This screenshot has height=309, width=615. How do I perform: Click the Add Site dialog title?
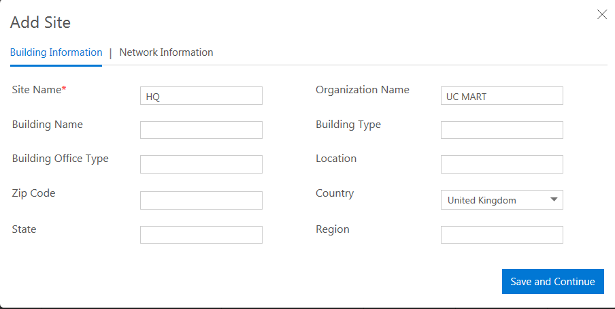click(x=40, y=22)
